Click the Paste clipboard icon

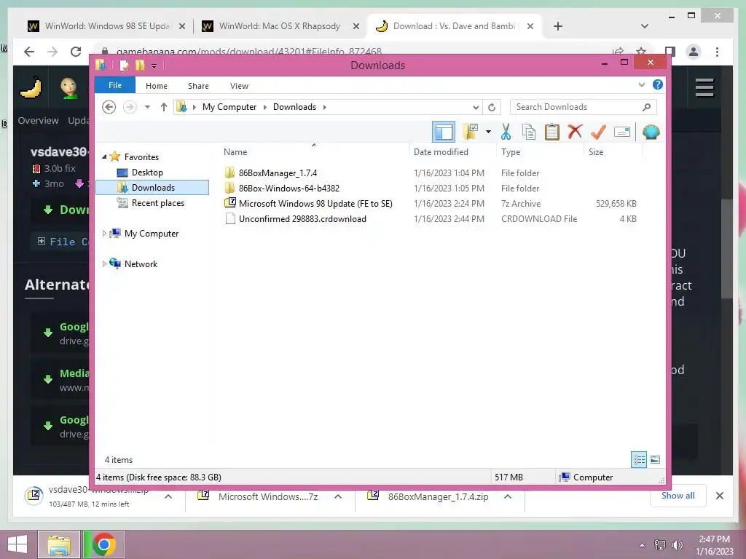(552, 132)
